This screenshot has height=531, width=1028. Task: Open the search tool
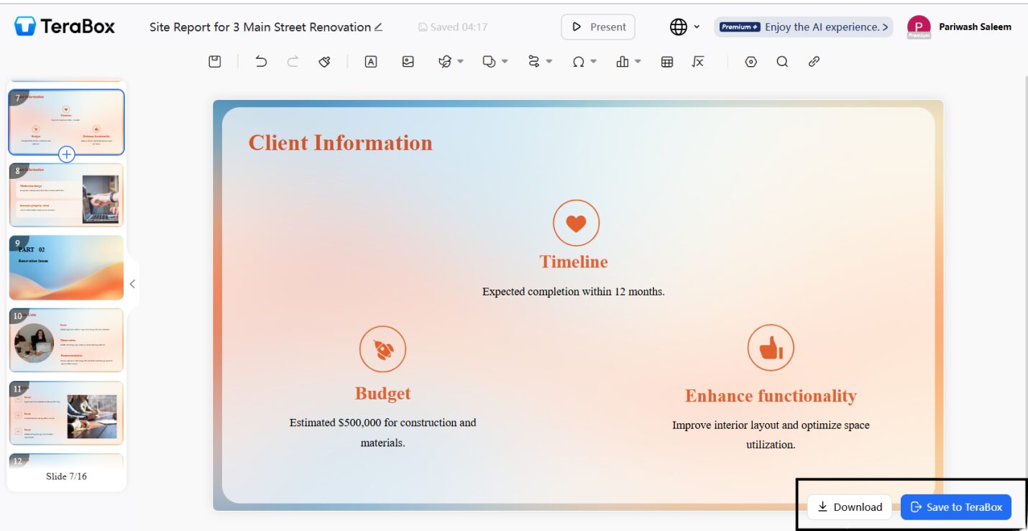pyautogui.click(x=782, y=62)
